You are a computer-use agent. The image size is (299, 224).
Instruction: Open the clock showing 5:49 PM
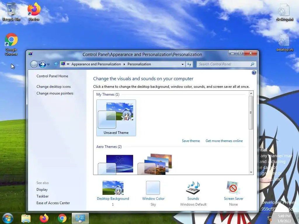click(284, 218)
